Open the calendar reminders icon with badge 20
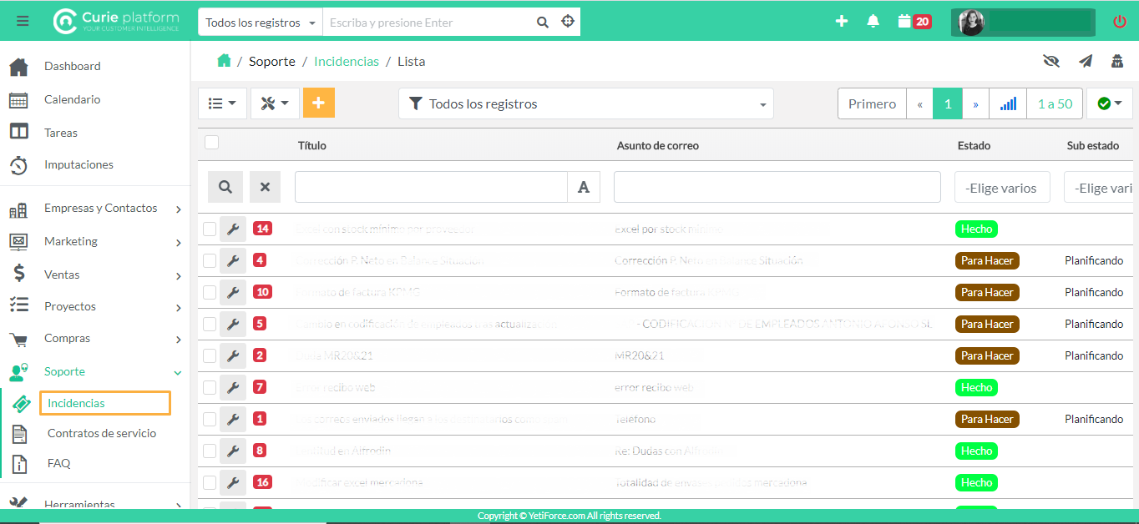 914,22
